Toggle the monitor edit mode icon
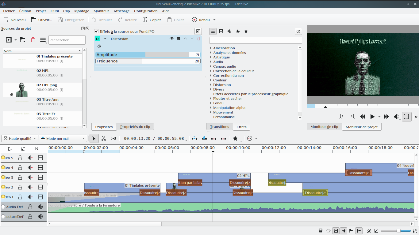Viewport: 419px width, 235px height. click(407, 117)
